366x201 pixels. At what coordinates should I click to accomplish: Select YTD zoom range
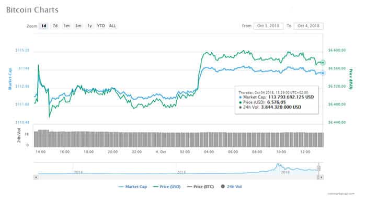point(101,26)
